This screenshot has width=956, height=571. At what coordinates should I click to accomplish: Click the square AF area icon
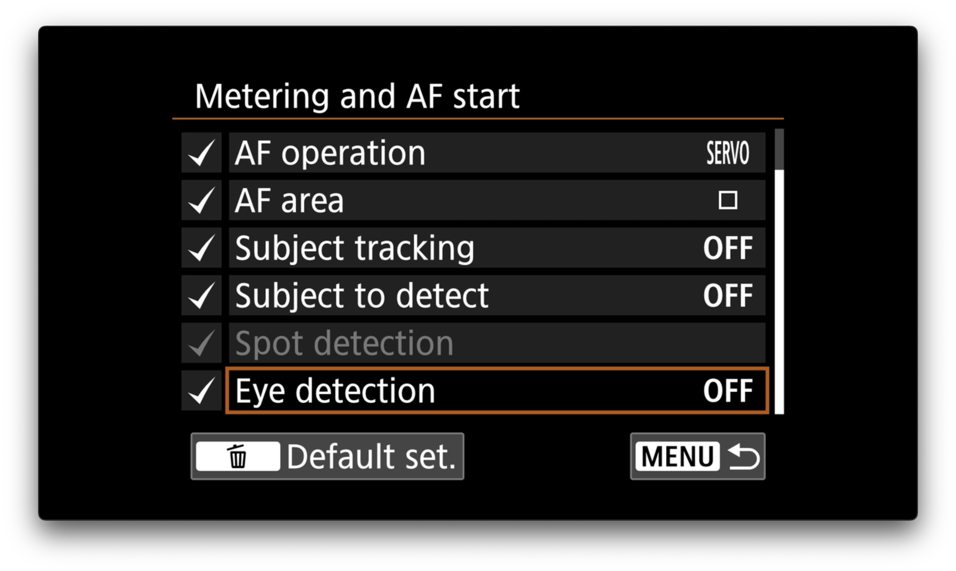(x=728, y=200)
